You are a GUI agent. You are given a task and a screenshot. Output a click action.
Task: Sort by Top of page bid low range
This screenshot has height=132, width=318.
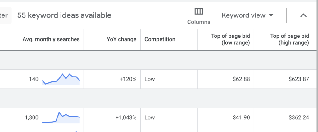pos(230,39)
